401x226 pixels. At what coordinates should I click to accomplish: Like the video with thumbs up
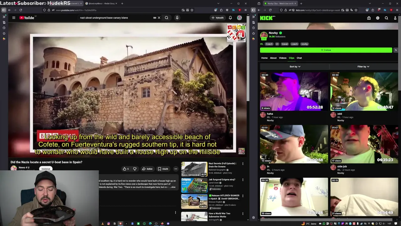pyautogui.click(x=126, y=169)
